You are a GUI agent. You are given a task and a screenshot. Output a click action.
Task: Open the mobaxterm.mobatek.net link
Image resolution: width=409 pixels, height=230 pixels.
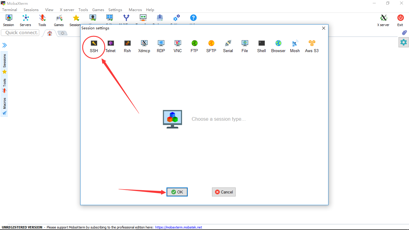click(178, 227)
